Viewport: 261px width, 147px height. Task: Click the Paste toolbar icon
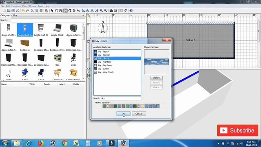pos(41,11)
